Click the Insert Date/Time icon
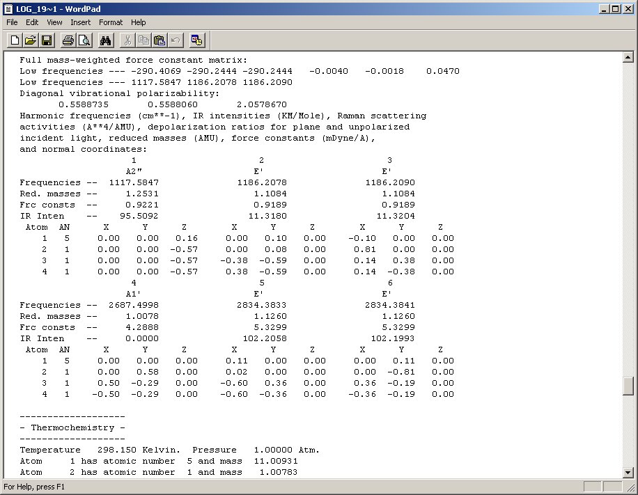The image size is (638, 495). point(197,40)
